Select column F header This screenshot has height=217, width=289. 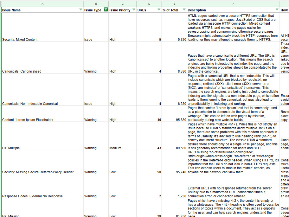pos(233,4)
